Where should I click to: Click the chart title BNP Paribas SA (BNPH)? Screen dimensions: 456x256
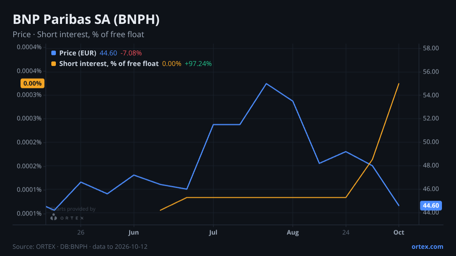pyautogui.click(x=86, y=20)
